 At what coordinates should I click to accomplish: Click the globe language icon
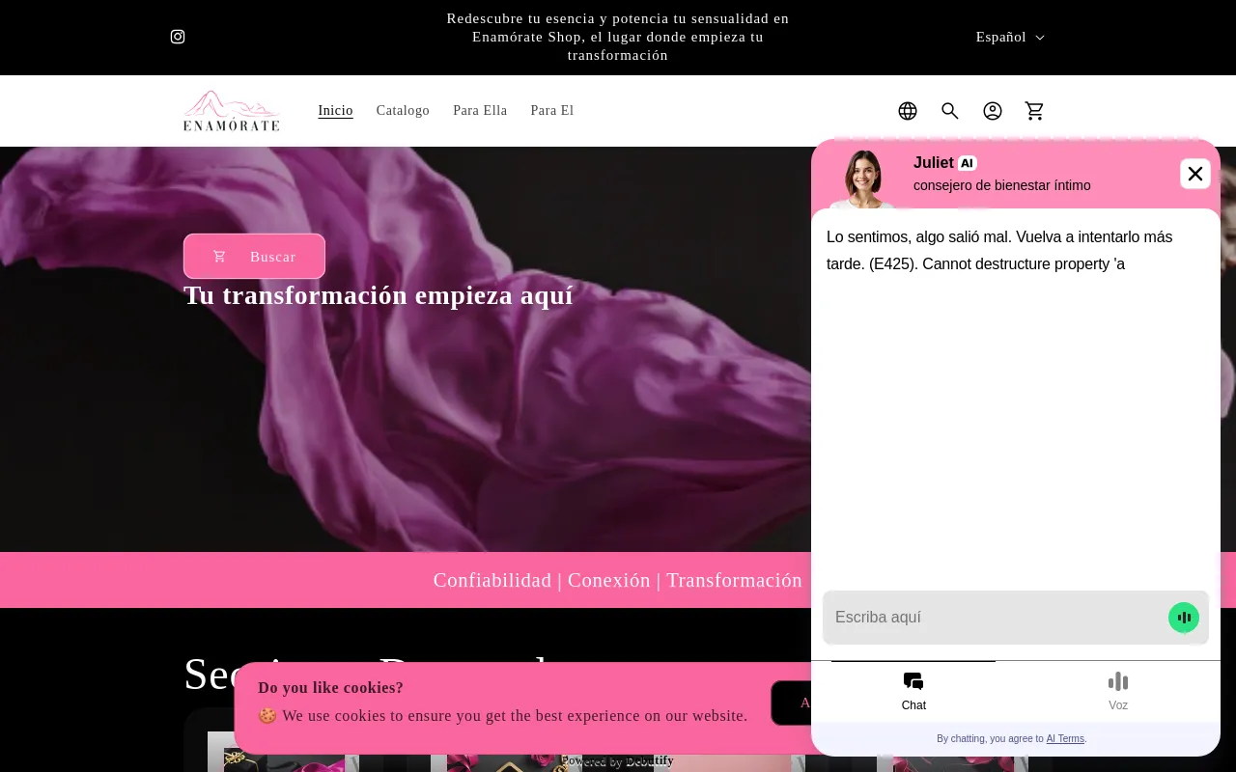[908, 111]
